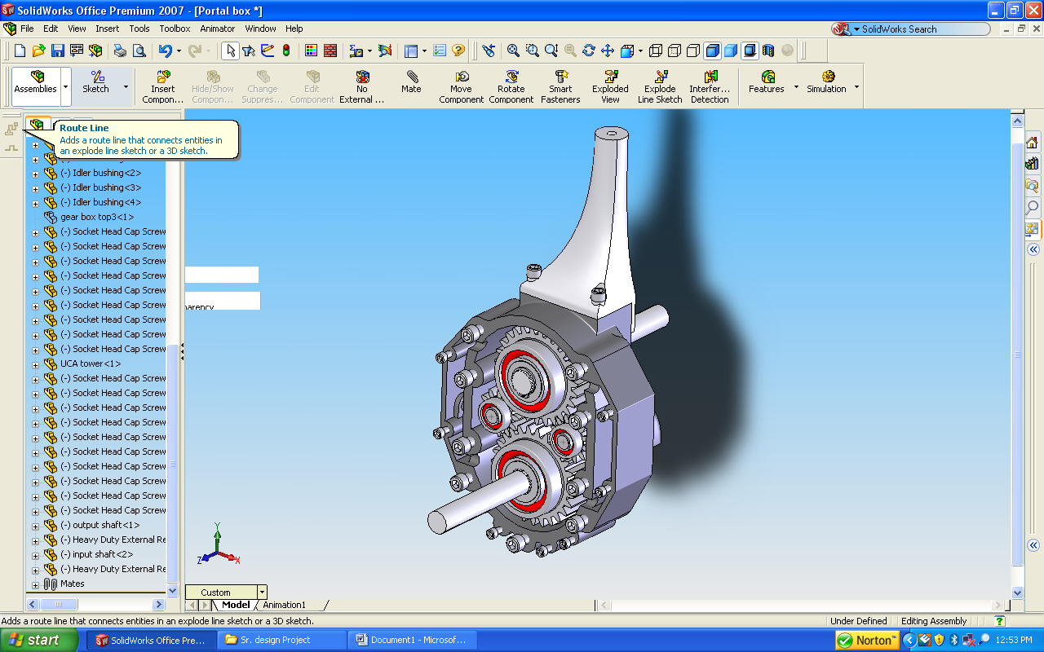Open the Features dropdown arrow
Image resolution: width=1044 pixels, height=652 pixels.
click(796, 86)
